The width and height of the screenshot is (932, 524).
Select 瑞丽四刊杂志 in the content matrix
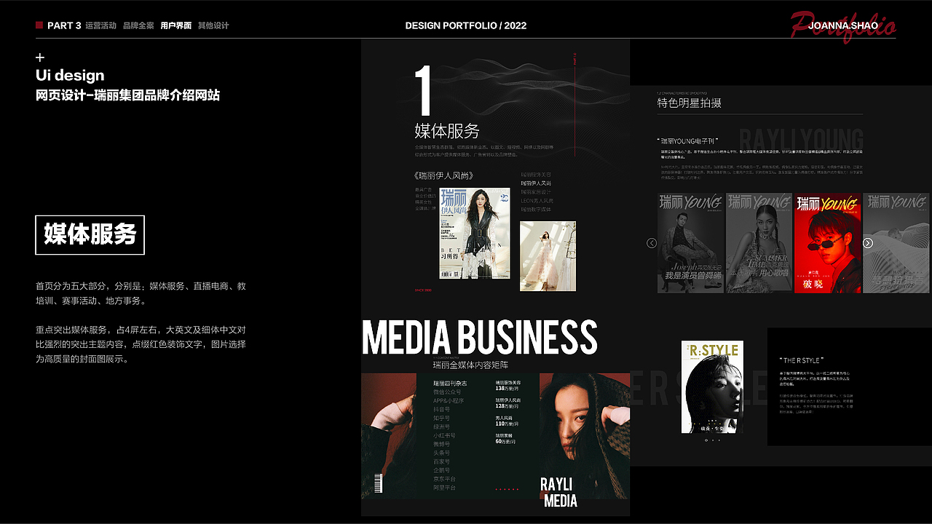point(450,384)
